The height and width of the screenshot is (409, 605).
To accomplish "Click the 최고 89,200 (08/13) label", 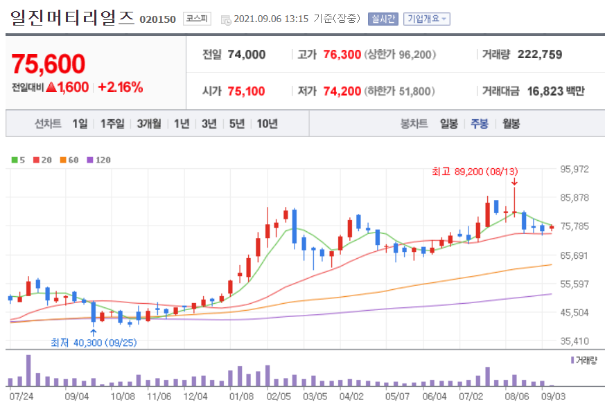I will tap(475, 172).
